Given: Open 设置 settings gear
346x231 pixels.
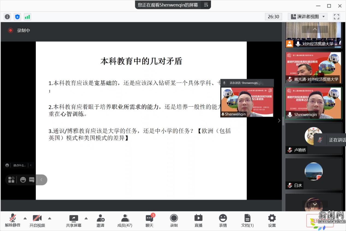Looking at the screenshot, I should (x=272, y=221).
